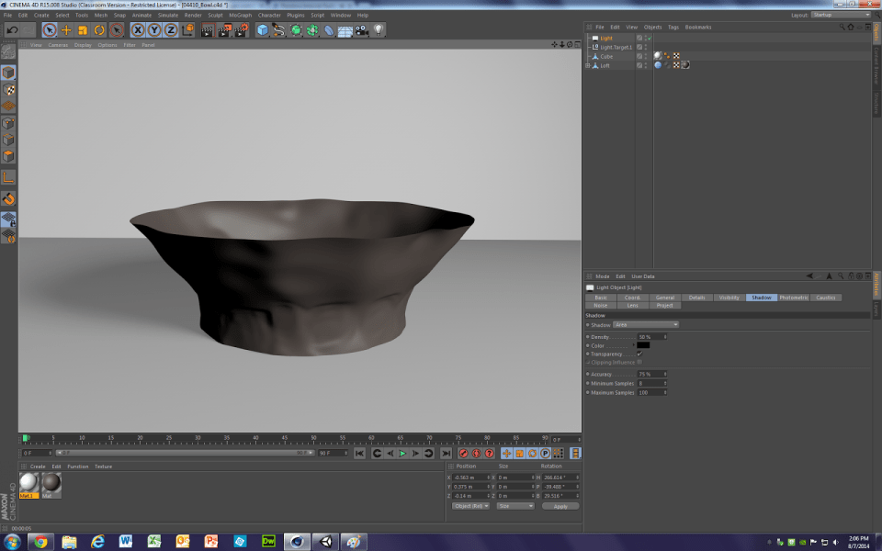This screenshot has width=882, height=551.
Task: Click the Undo arrow icon
Action: click(13, 30)
